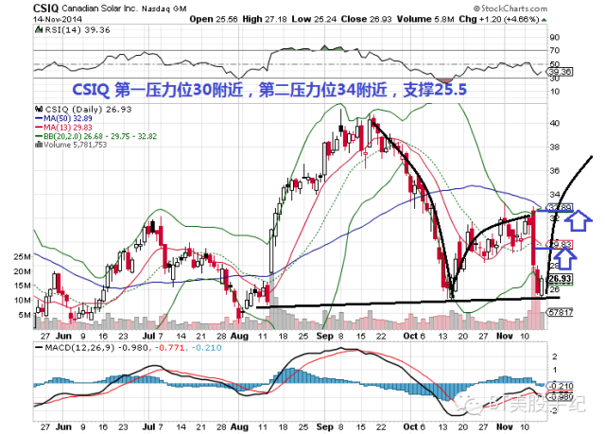Image resolution: width=605 pixels, height=434 pixels.
Task: Click the MACD(12,26,9) -0.980 label
Action: pos(92,348)
